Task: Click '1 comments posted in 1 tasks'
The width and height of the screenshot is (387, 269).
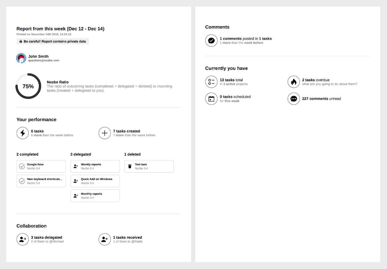Action: (x=246, y=39)
